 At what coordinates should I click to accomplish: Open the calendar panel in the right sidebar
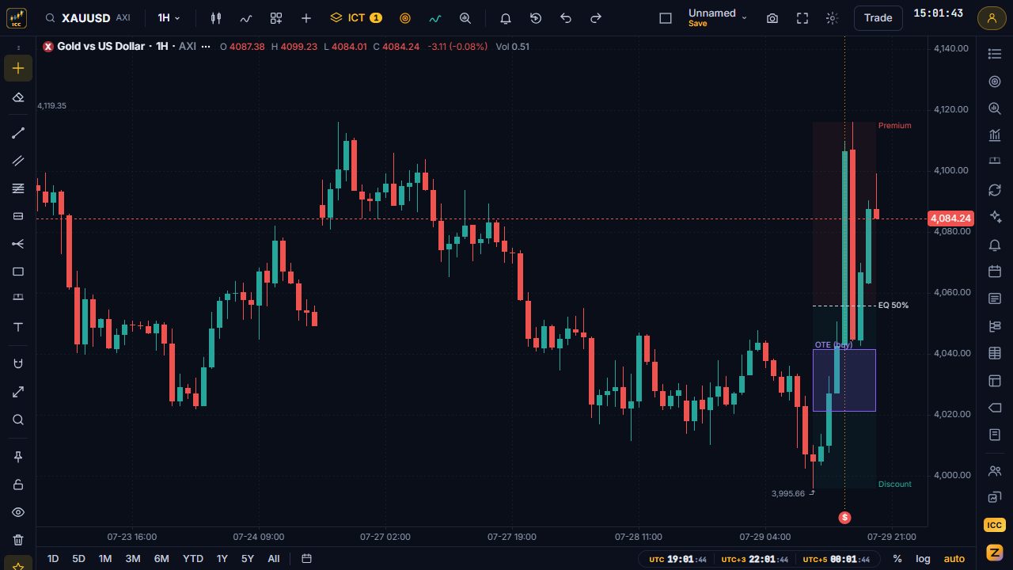point(995,272)
